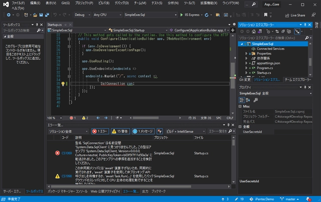Open file with the folder toolbar icon
This screenshot has height=202, width=321.
click(35, 15)
